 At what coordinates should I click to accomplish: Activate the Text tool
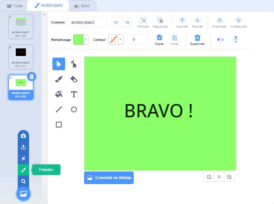point(74,94)
